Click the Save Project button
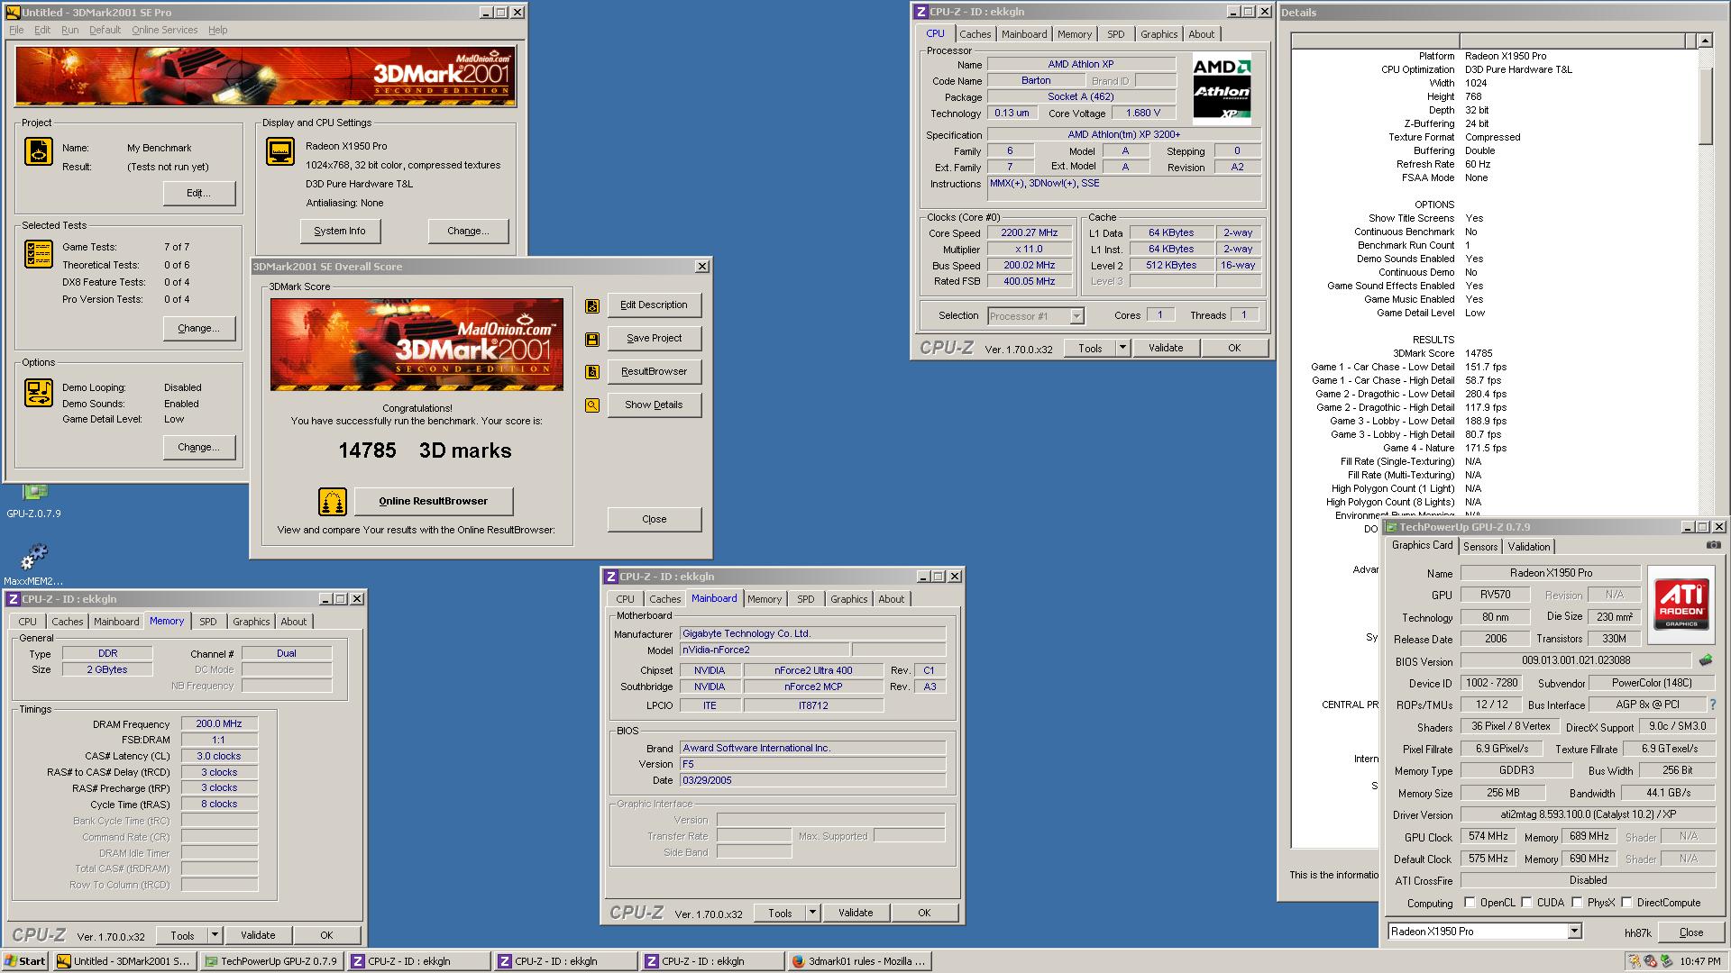The image size is (1731, 973). pyautogui.click(x=655, y=338)
